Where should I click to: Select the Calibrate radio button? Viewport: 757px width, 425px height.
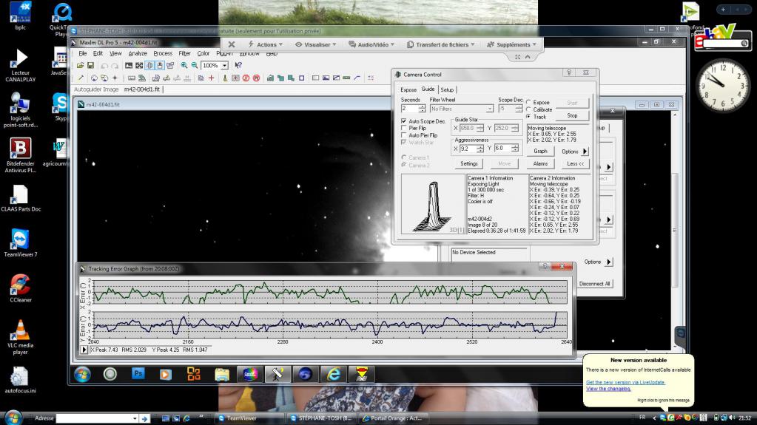point(528,109)
